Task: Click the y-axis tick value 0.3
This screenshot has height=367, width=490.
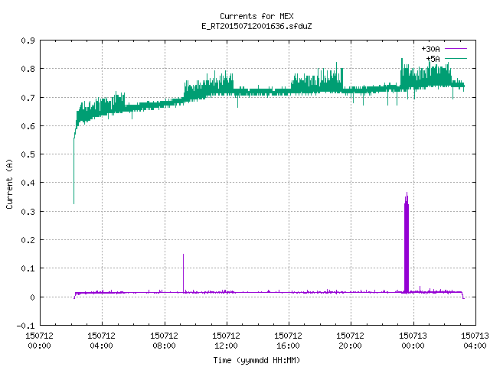Action: pyautogui.click(x=28, y=212)
